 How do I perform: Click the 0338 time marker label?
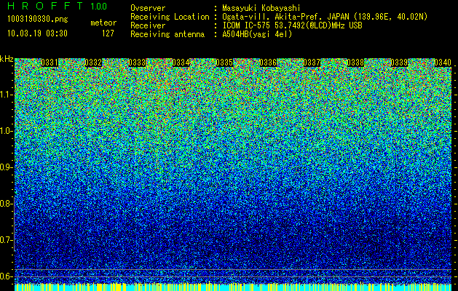tap(355, 63)
